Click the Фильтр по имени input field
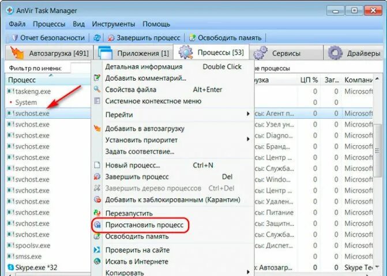The width and height of the screenshot is (387, 276). [81, 68]
